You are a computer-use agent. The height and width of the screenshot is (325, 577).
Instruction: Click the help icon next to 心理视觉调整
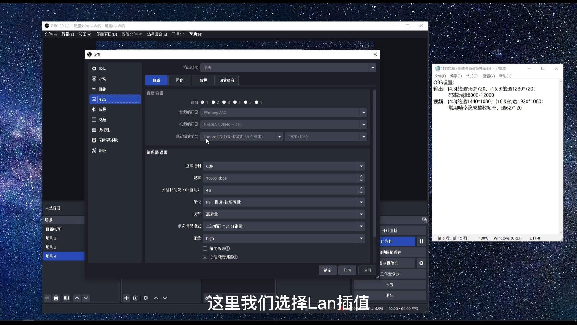235,257
